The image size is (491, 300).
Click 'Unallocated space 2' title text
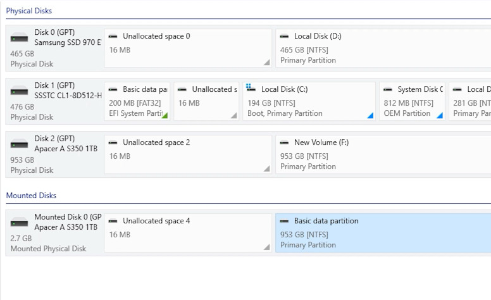point(156,142)
